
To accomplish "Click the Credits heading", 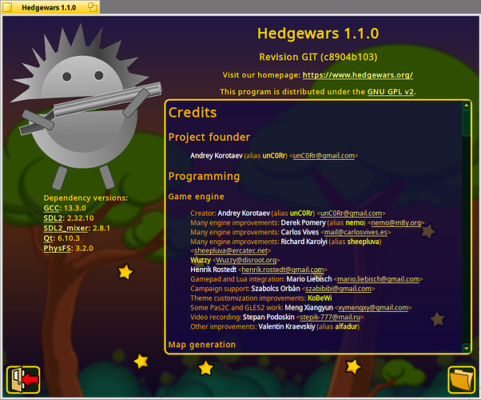I will click(193, 113).
